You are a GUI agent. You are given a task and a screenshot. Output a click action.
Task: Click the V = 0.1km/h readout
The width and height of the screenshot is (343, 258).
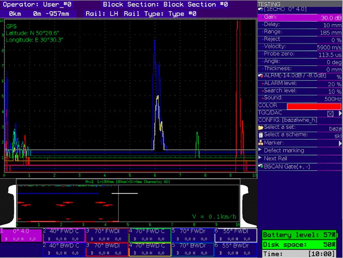click(x=214, y=217)
